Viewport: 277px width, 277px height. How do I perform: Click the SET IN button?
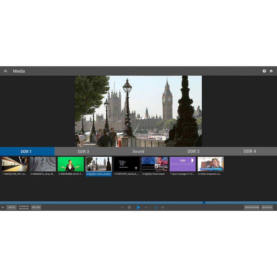11,207
